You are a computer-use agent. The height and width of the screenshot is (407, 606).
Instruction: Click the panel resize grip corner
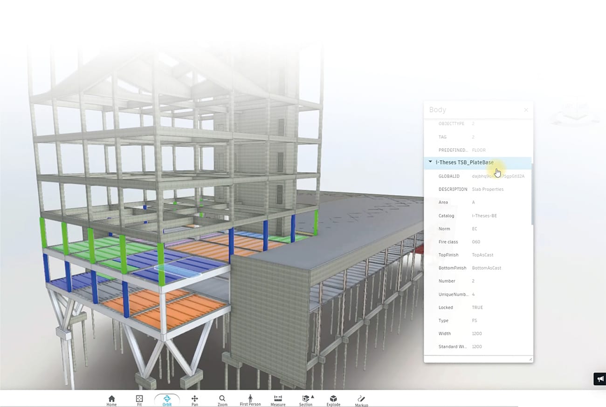[530, 360]
